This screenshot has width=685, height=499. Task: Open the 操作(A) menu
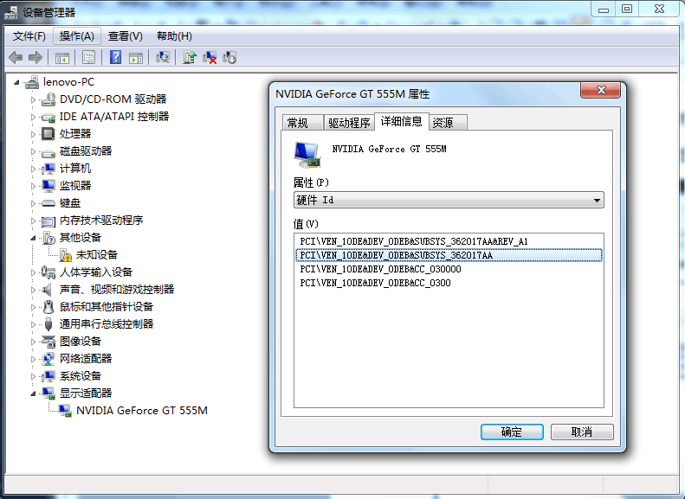pyautogui.click(x=77, y=36)
